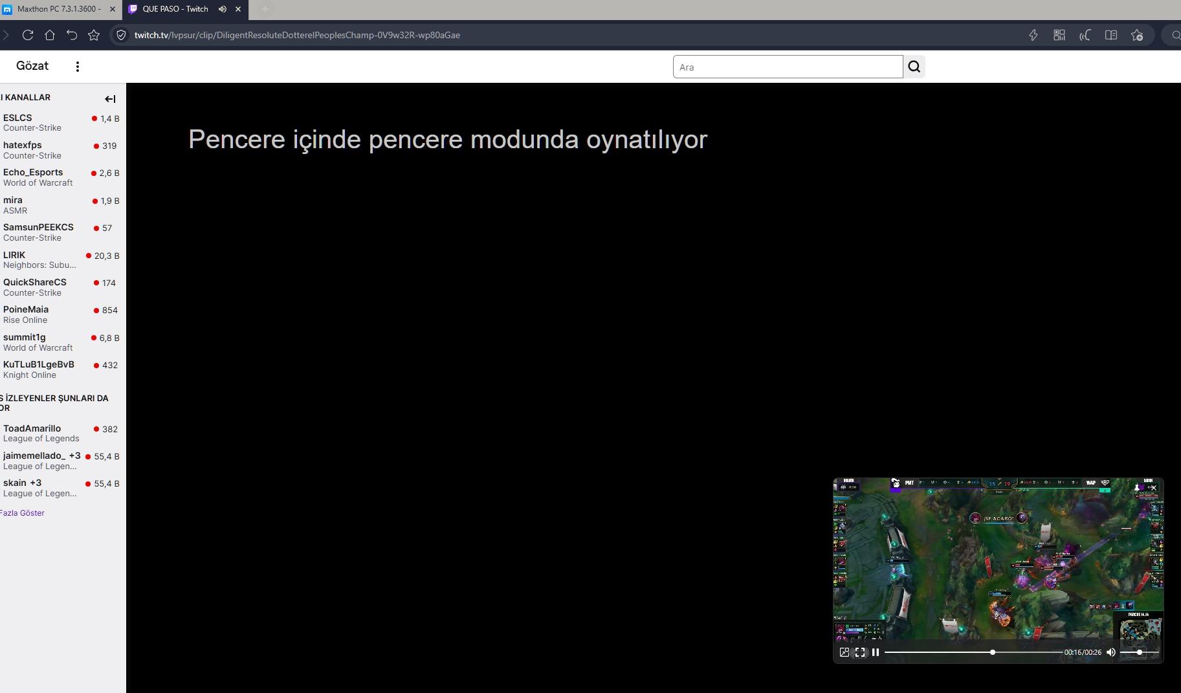This screenshot has height=693, width=1181.
Task: Open KuTLuB1LgeBvB Knight Online channel
Action: tap(61, 369)
